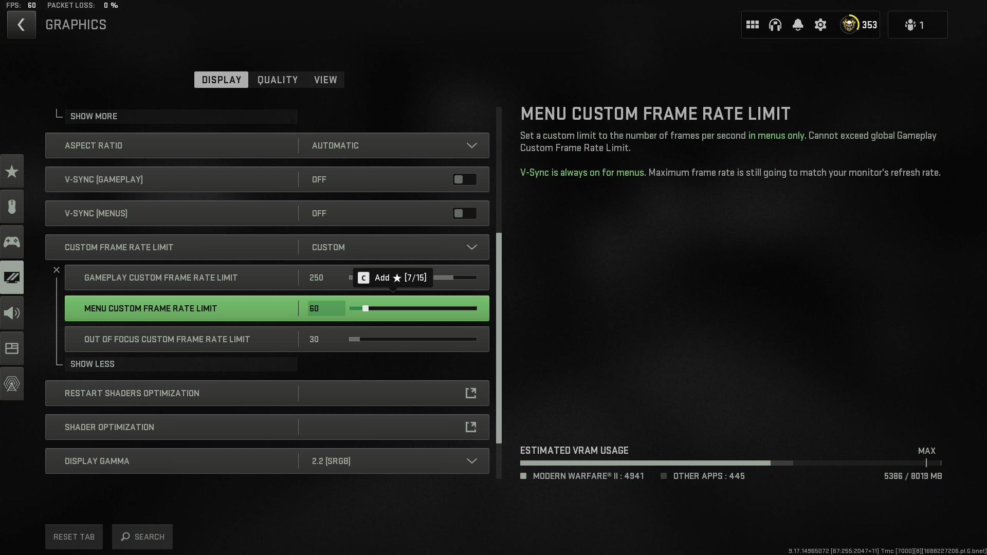987x555 pixels.
Task: Click the headset voice channels icon
Action: [775, 25]
